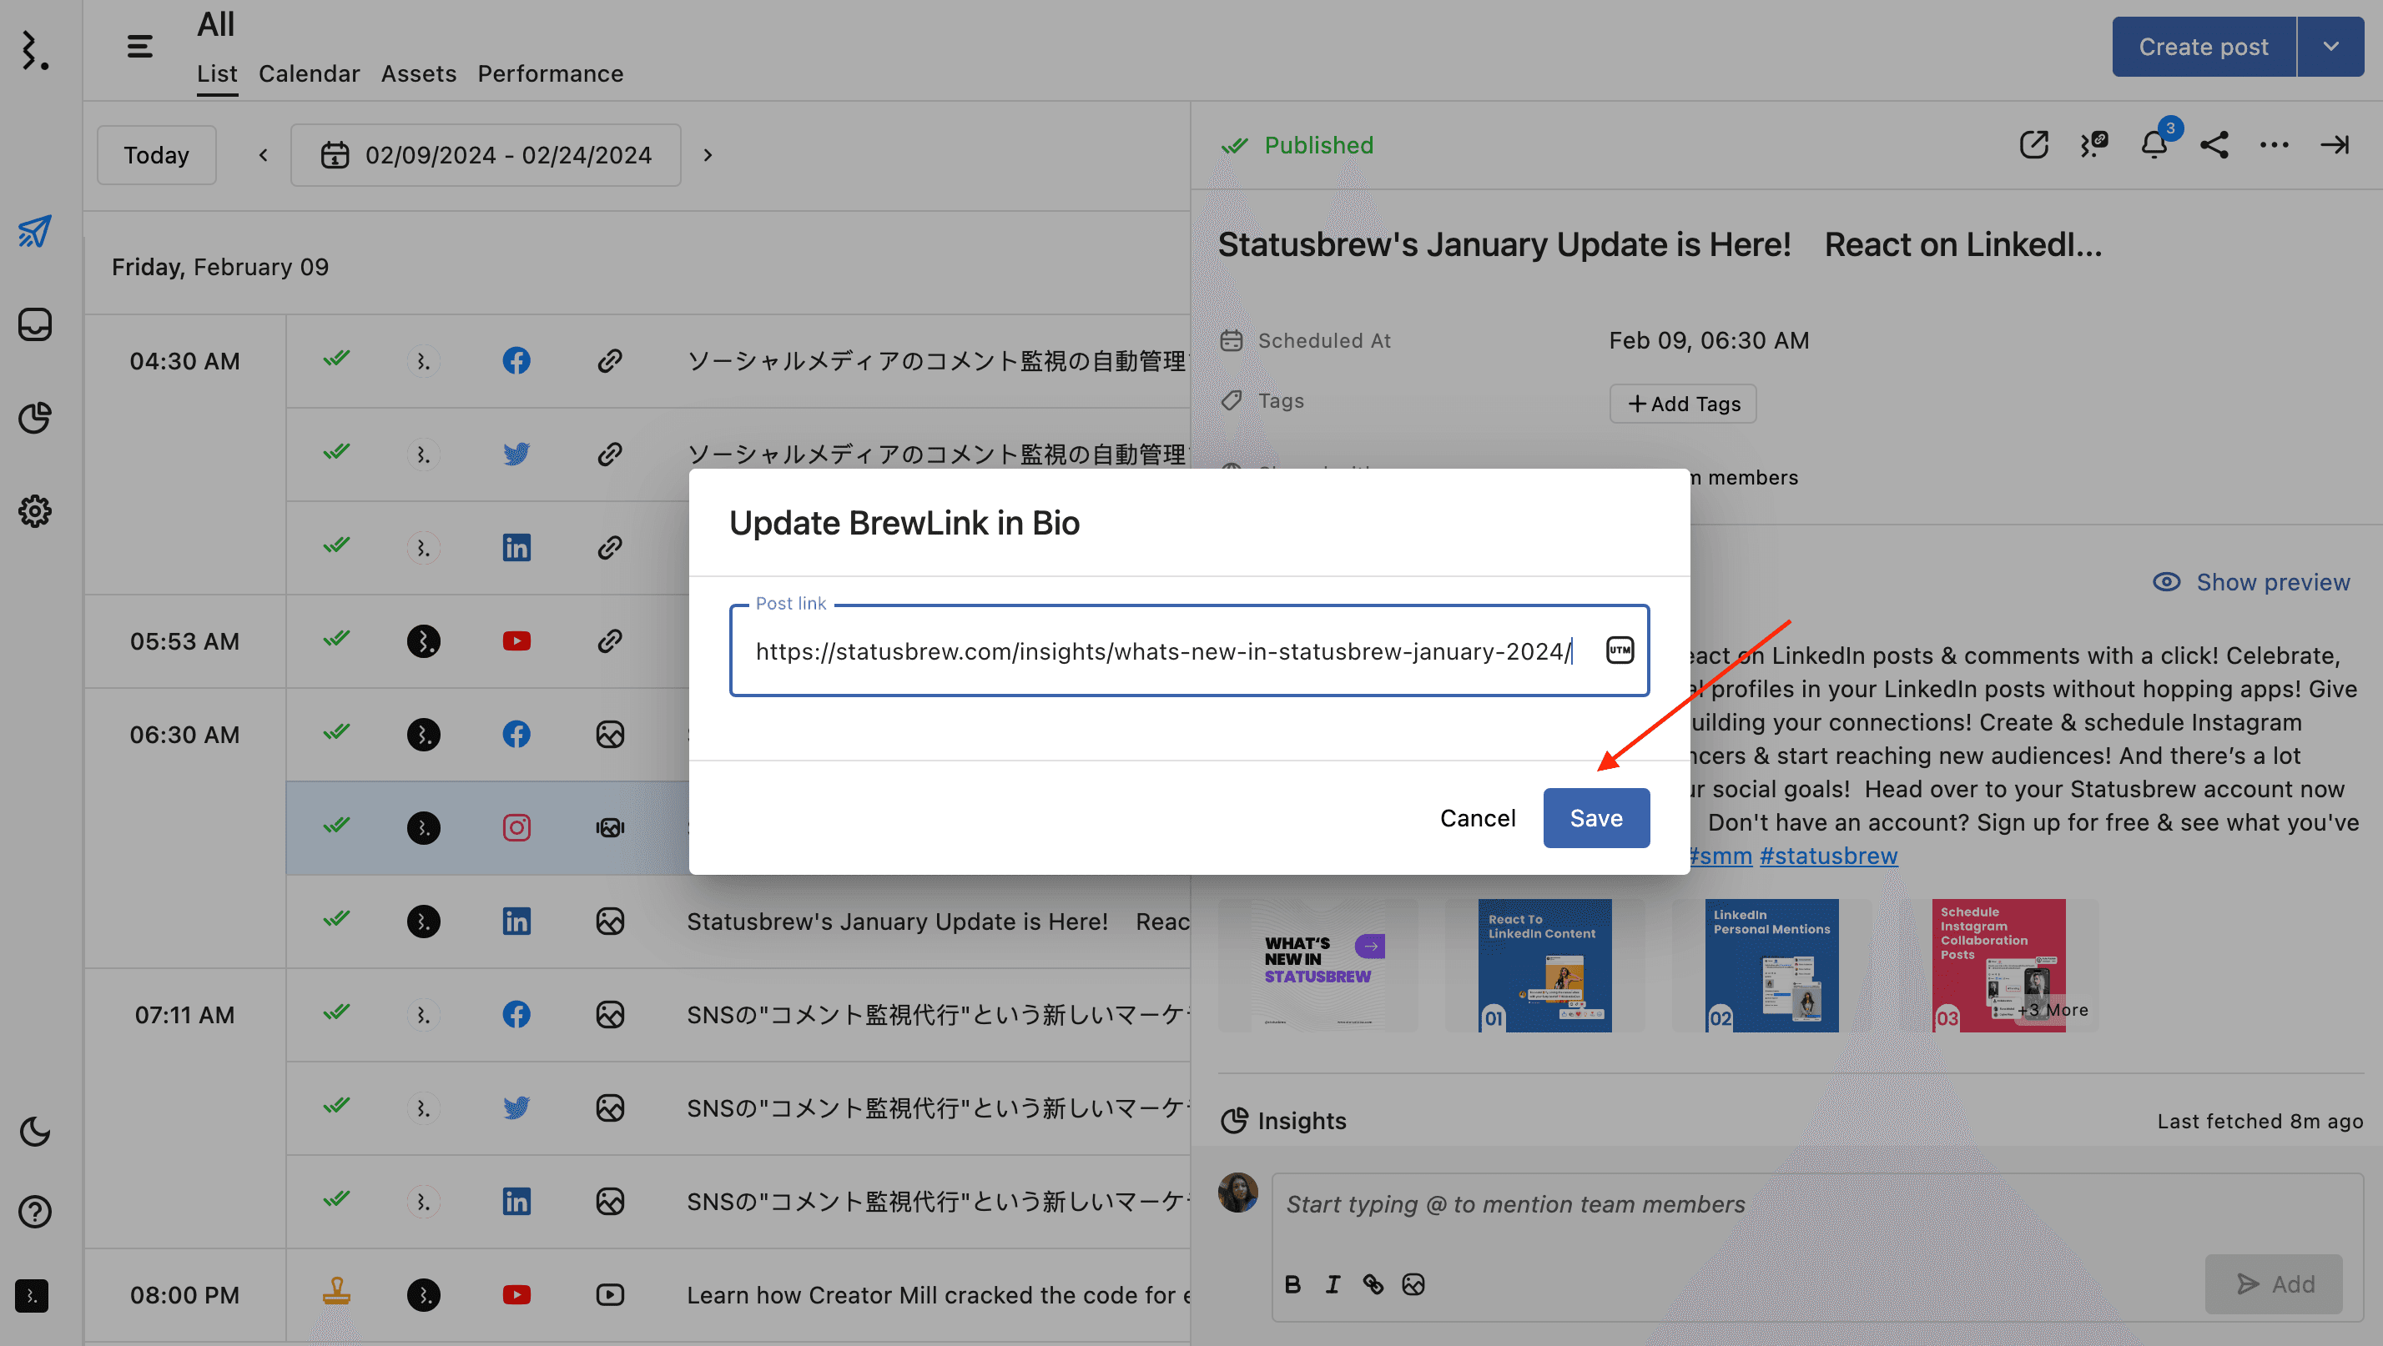Click the Twitter icon in second 04:30 AM row
This screenshot has width=2383, height=1346.
coord(516,454)
